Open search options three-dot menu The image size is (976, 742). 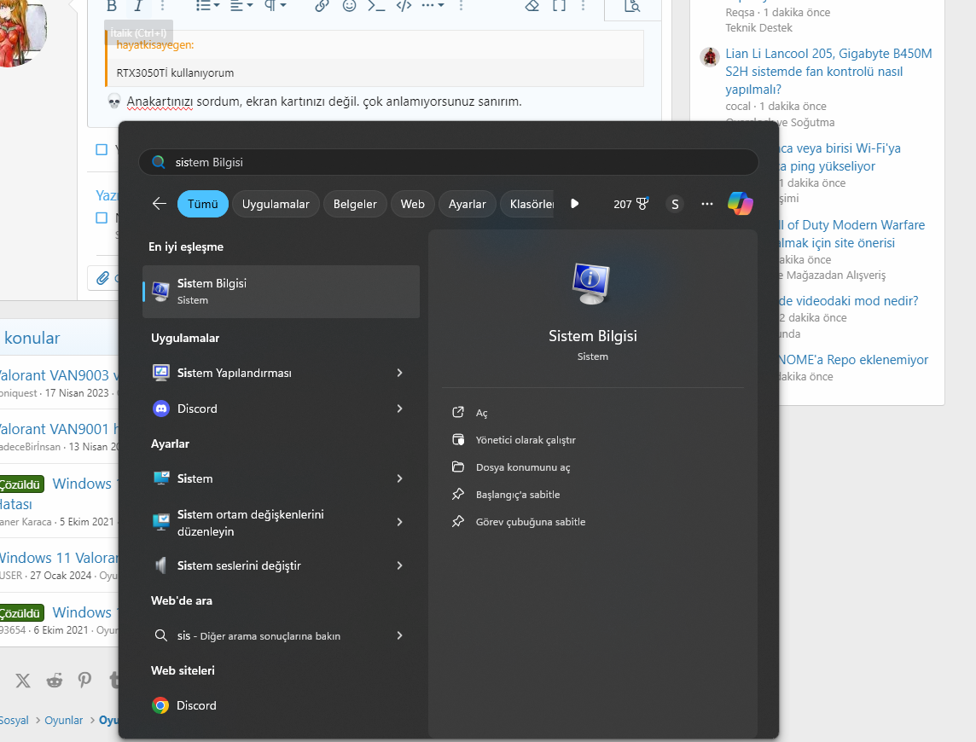(x=707, y=204)
